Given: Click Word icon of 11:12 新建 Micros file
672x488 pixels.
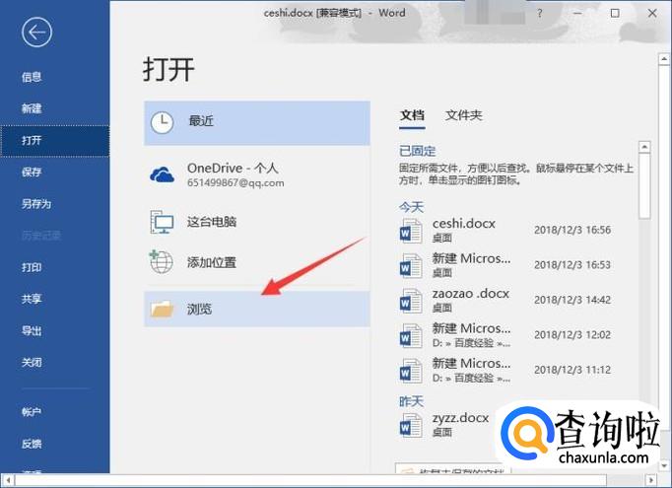Looking at the screenshot, I should click(411, 371).
